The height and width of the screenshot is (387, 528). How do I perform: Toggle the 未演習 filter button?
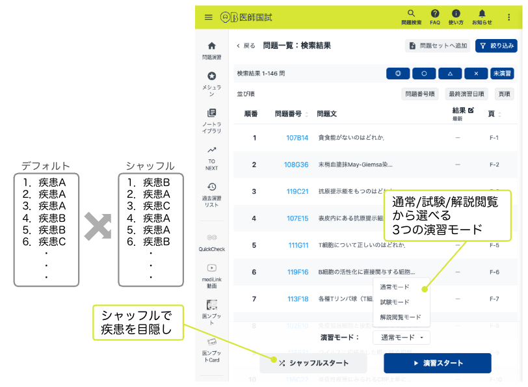pos(501,73)
